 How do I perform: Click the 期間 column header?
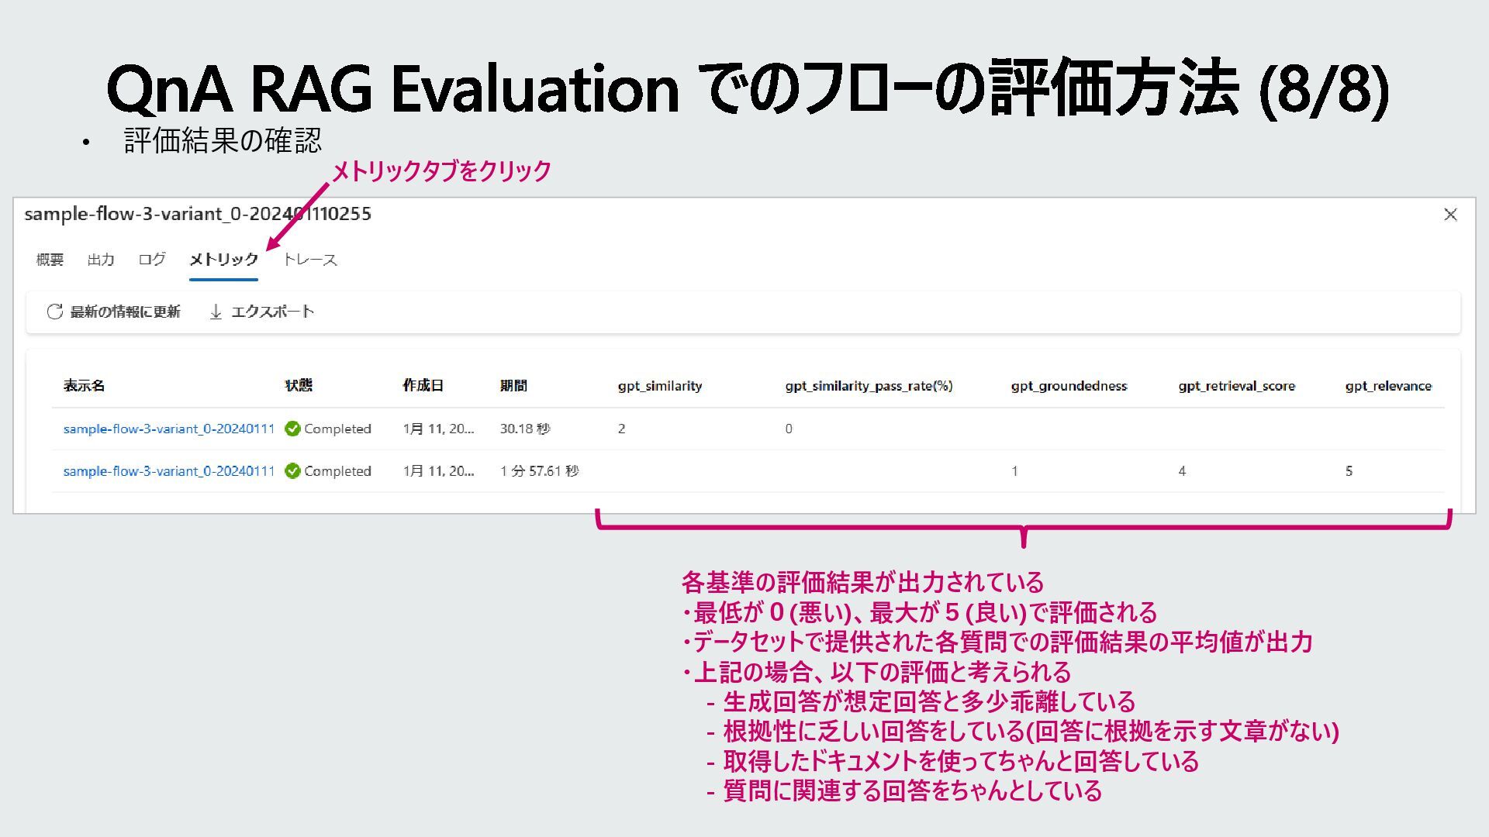point(513,386)
